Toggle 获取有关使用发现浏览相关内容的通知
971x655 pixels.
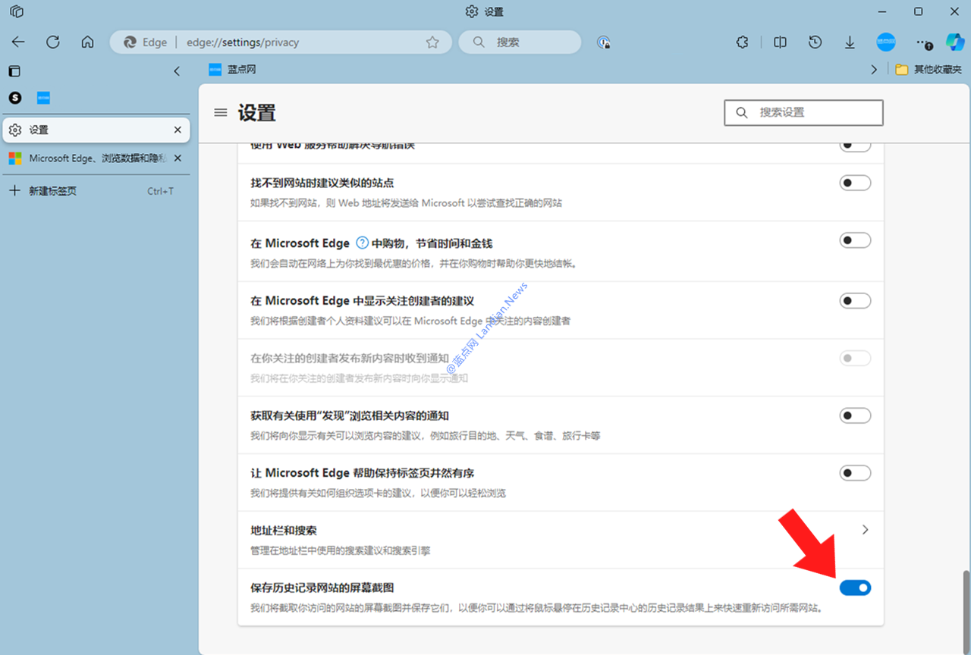click(855, 415)
